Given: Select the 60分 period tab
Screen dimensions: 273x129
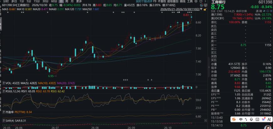Looking at the screenshot, I should point(54,1).
